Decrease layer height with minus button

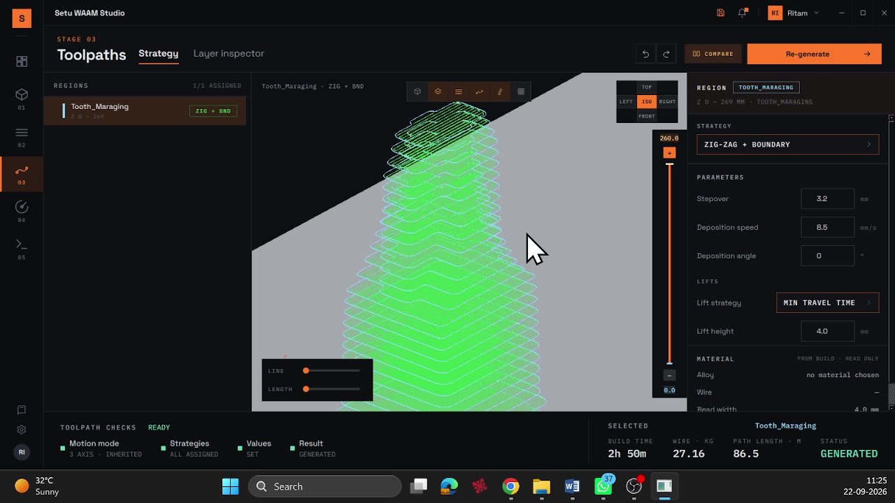pyautogui.click(x=669, y=375)
